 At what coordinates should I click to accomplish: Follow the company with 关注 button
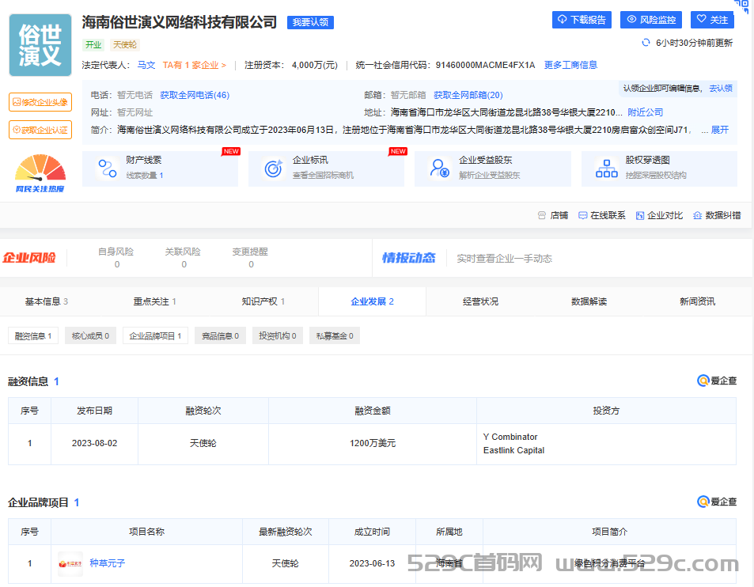[x=712, y=20]
